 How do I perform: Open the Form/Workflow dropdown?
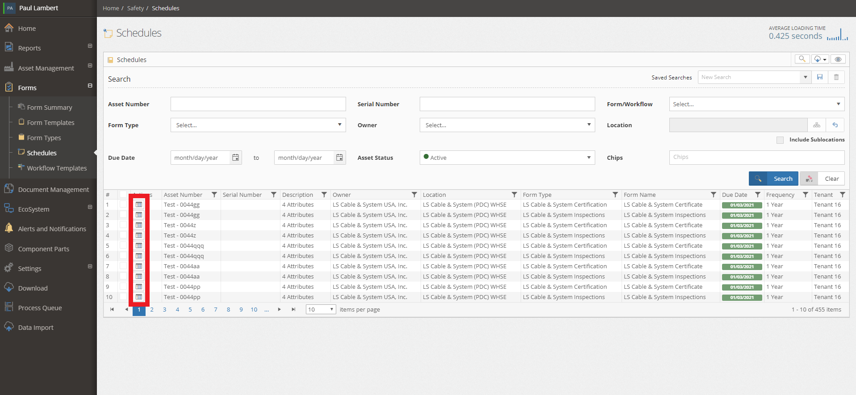(757, 104)
